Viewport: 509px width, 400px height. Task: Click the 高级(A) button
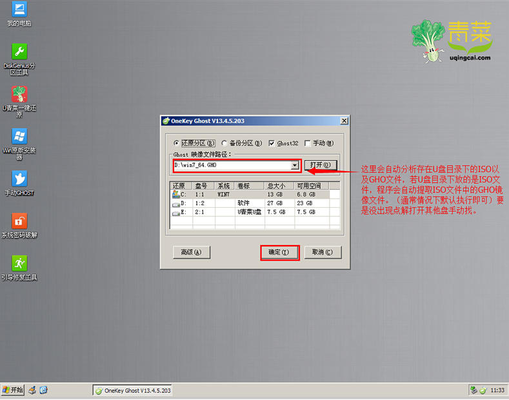[191, 252]
